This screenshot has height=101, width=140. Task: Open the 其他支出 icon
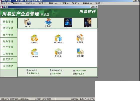coord(34,53)
